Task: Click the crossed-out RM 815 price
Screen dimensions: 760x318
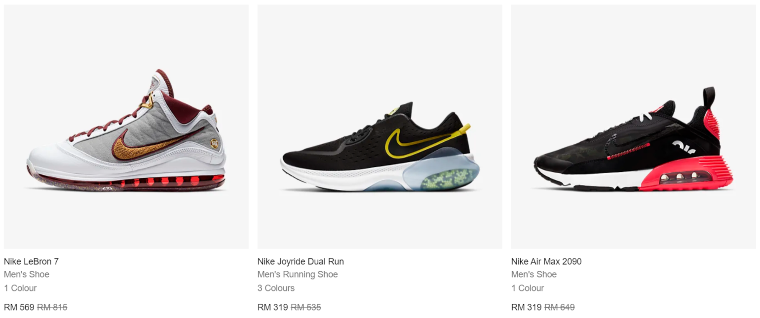Action: click(52, 307)
